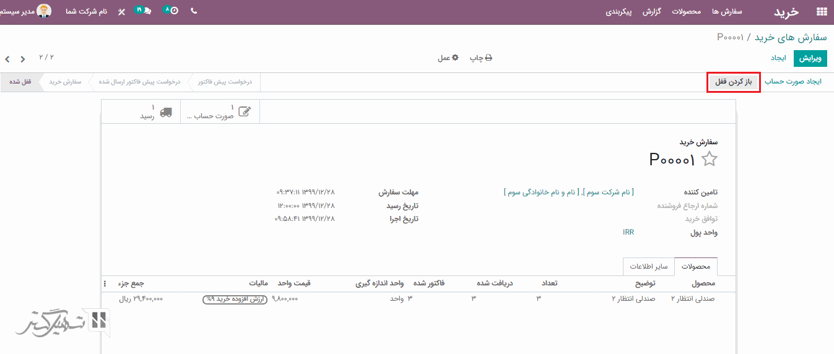Click the phone icon in top bar
This screenshot has width=834, height=354.
(194, 11)
